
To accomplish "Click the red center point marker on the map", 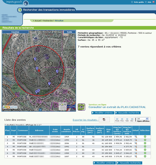I will pos(39,71).
